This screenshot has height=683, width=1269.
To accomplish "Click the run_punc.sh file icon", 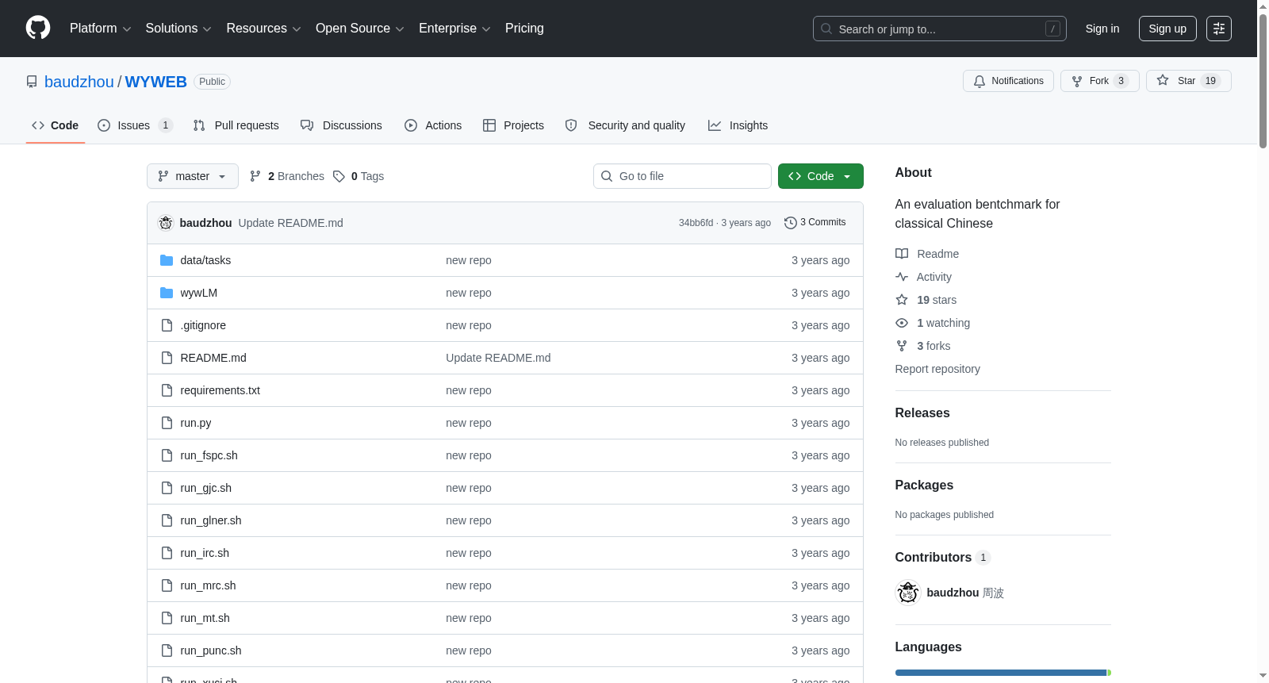I will [x=167, y=650].
